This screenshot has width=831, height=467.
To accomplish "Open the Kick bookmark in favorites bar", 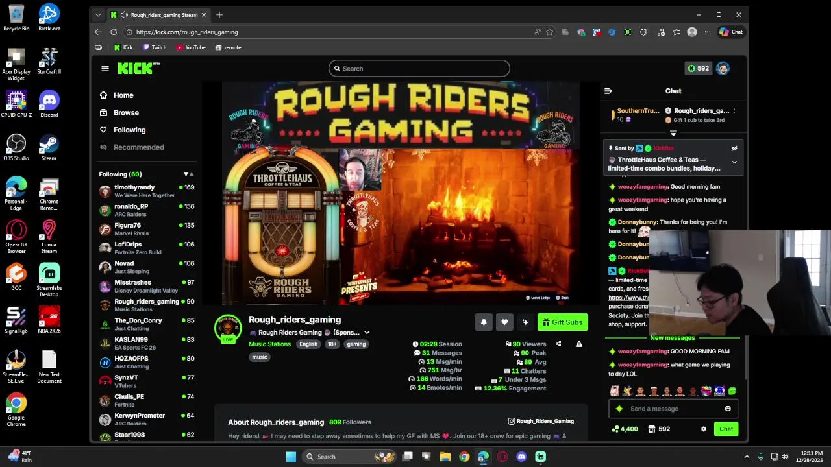I will [123, 47].
